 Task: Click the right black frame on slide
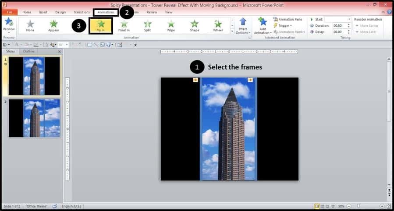(x=278, y=129)
